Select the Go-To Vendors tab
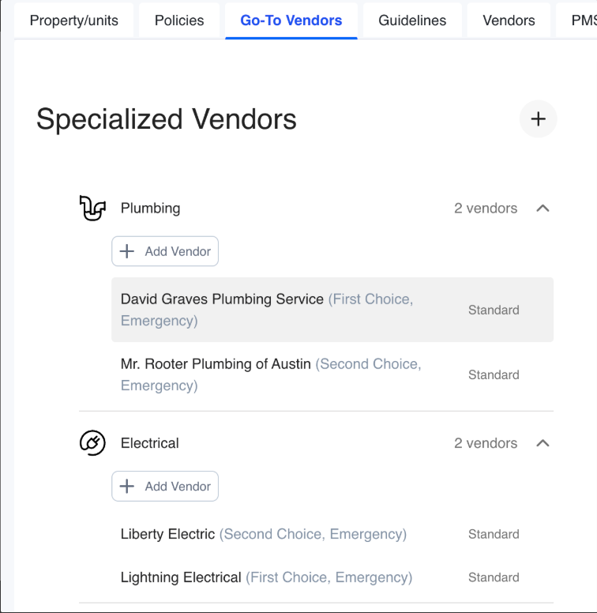The height and width of the screenshot is (613, 597). pyautogui.click(x=291, y=21)
